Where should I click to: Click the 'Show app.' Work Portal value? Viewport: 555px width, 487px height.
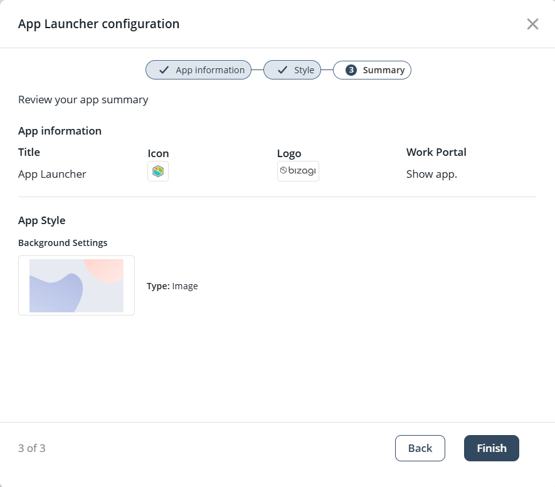(x=431, y=174)
